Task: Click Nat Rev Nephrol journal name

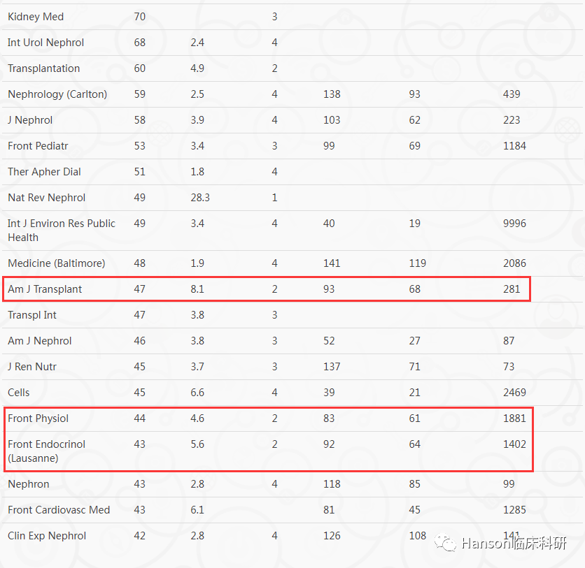Action: pos(47,198)
